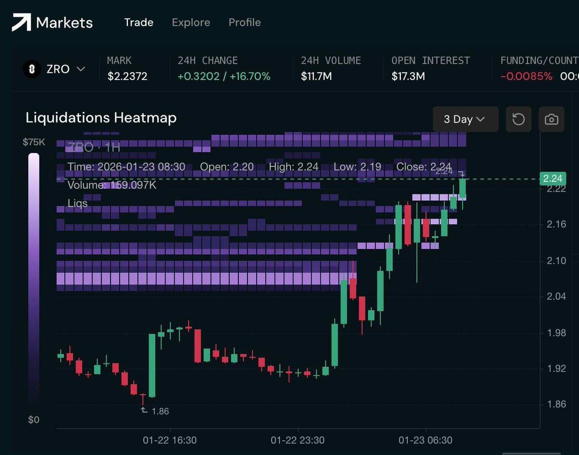The image size is (579, 455).
Task: Click the MARK price $2.2372
Action: pos(127,76)
